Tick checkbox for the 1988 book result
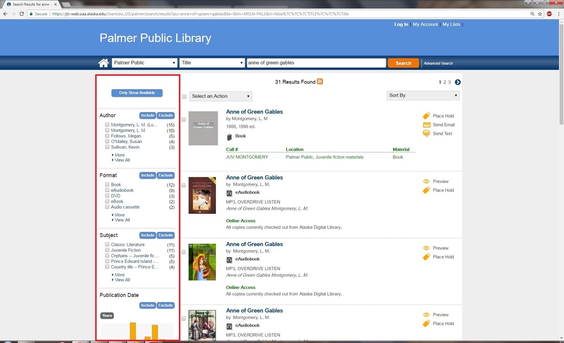Viewport: 564px width, 343px height. [x=184, y=119]
